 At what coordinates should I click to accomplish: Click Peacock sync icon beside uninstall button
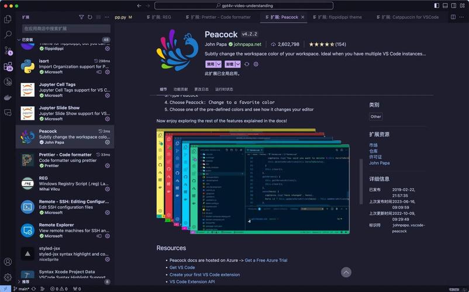(247, 64)
